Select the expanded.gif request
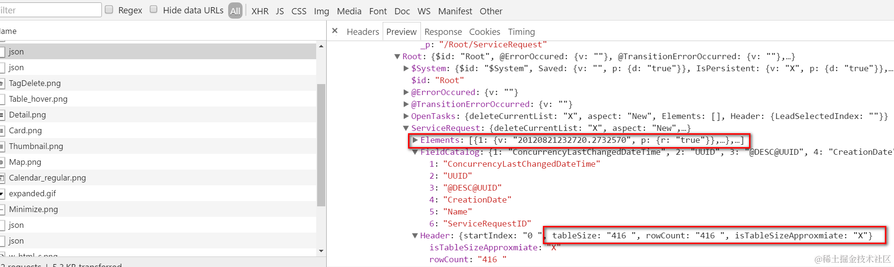 158,193
